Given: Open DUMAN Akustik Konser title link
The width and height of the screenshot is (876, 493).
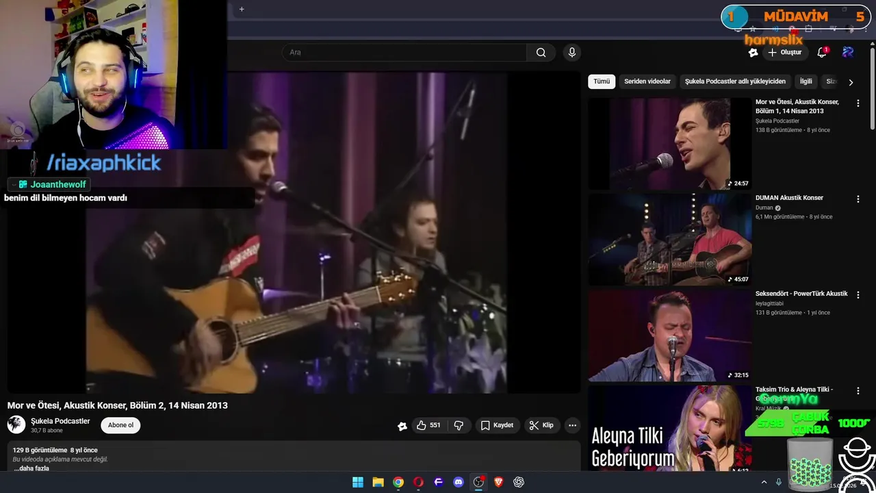Looking at the screenshot, I should point(789,198).
